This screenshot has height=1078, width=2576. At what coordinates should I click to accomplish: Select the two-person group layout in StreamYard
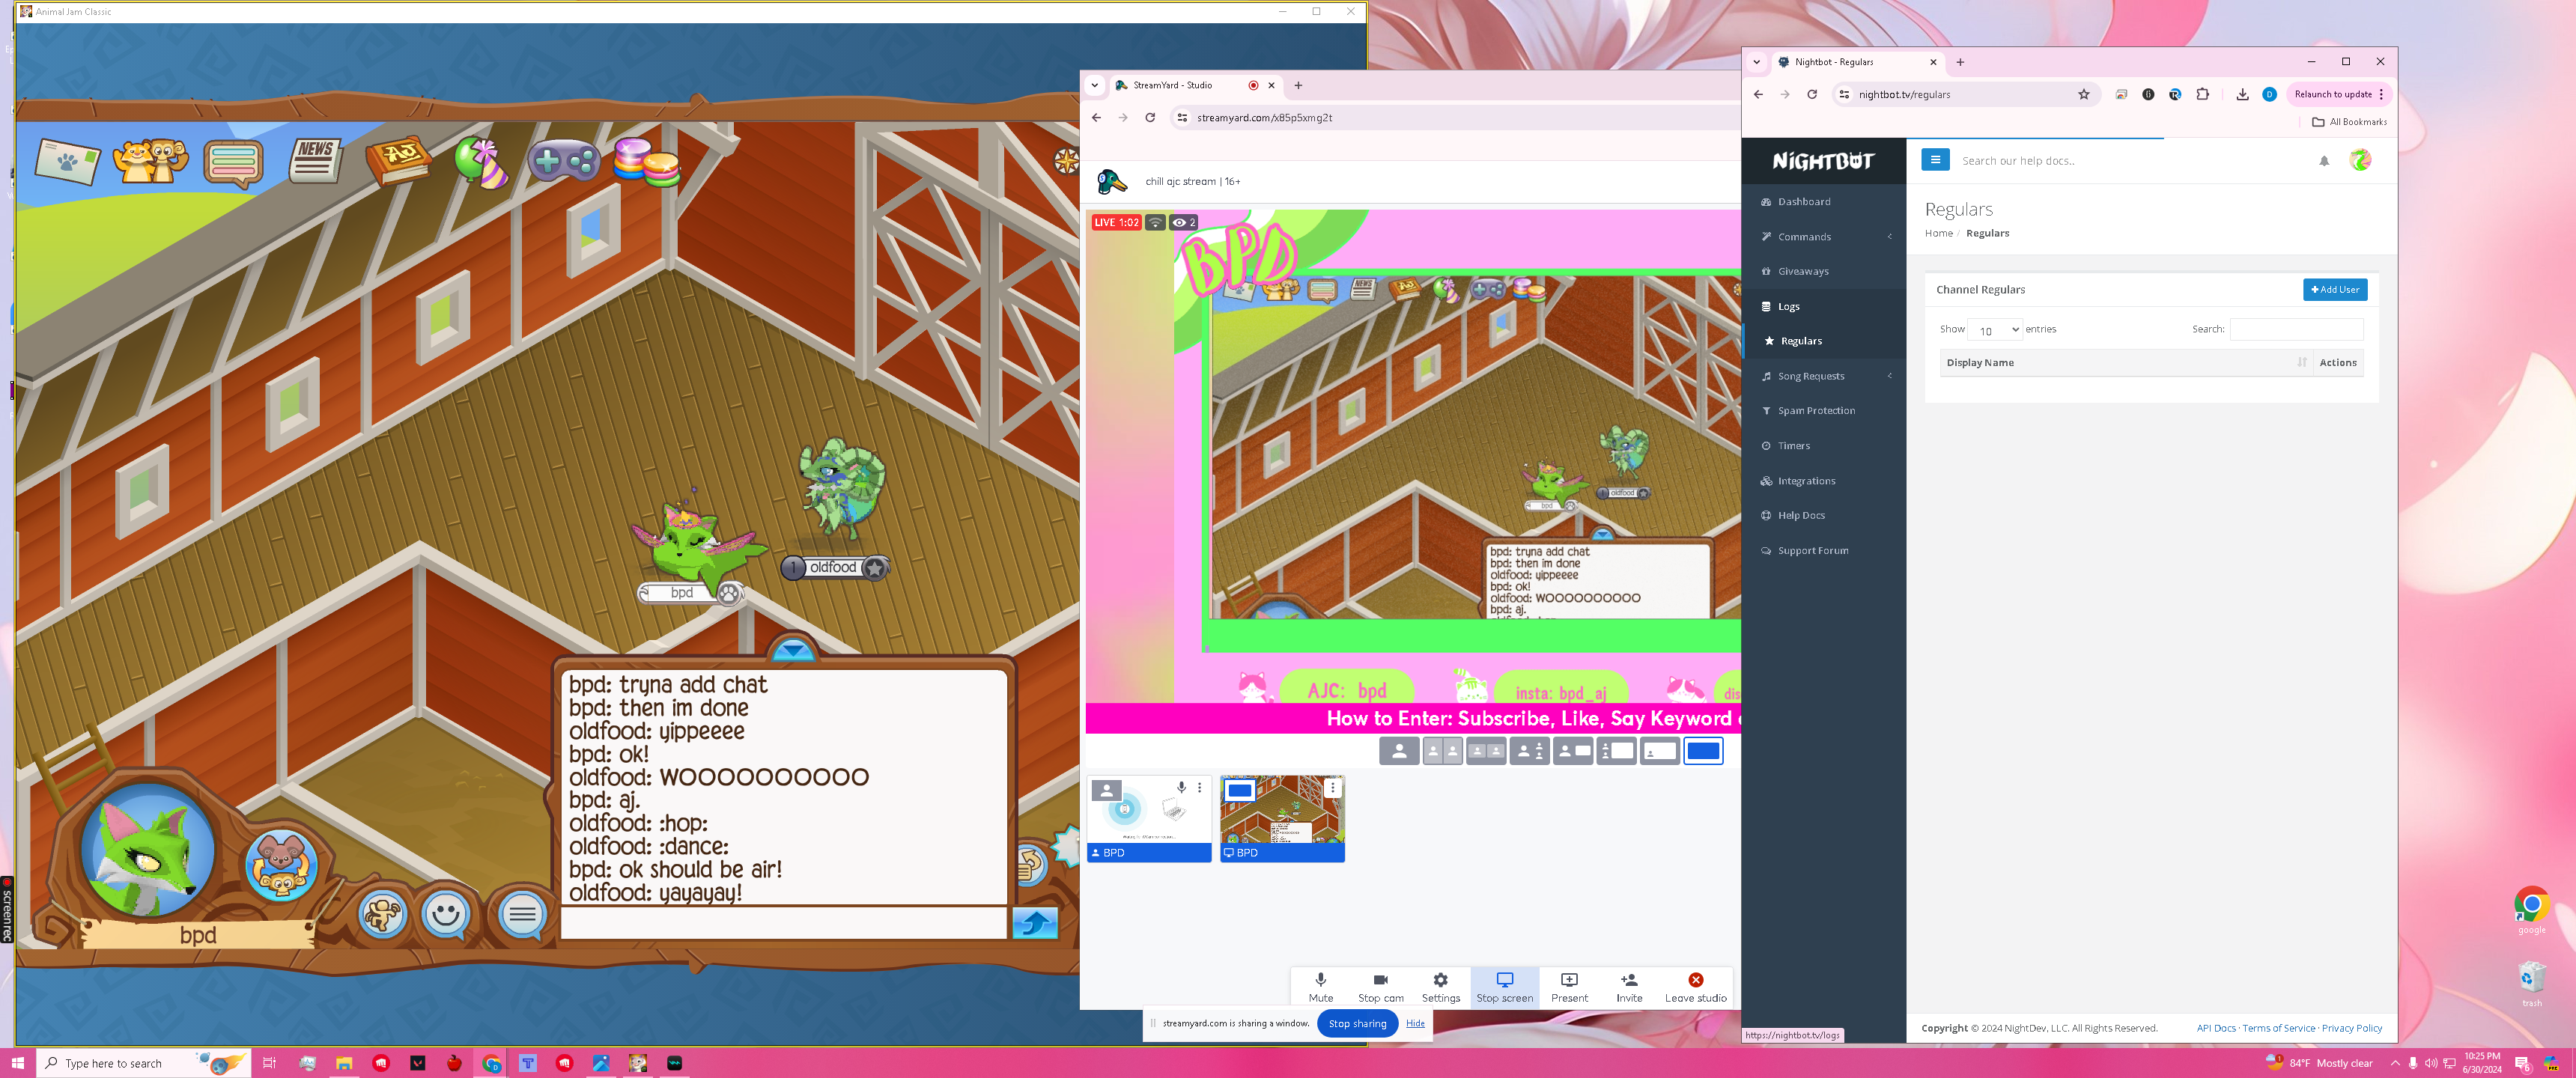[1486, 751]
